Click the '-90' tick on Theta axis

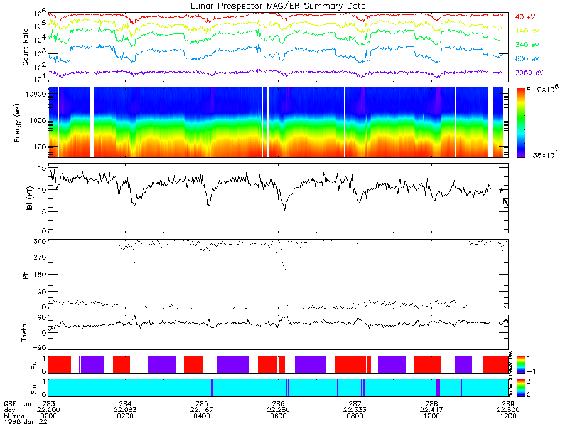tap(40, 347)
